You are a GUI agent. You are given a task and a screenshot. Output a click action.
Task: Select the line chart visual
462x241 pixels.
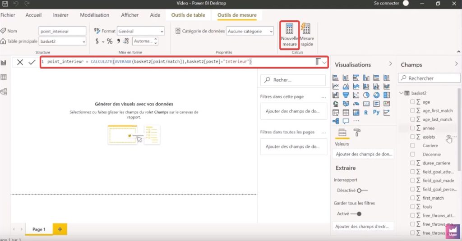tap(336, 86)
